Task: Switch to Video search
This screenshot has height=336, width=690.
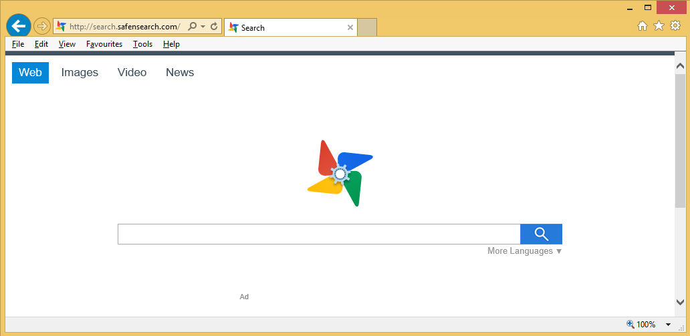Action: 132,73
